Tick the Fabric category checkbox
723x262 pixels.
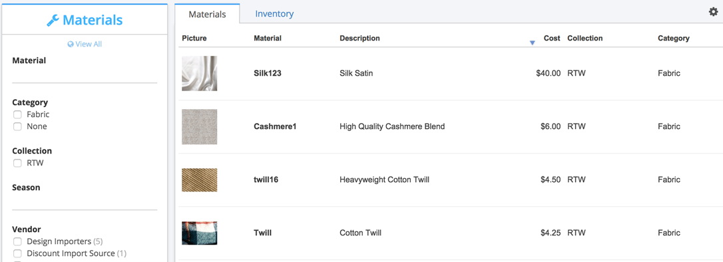point(17,114)
